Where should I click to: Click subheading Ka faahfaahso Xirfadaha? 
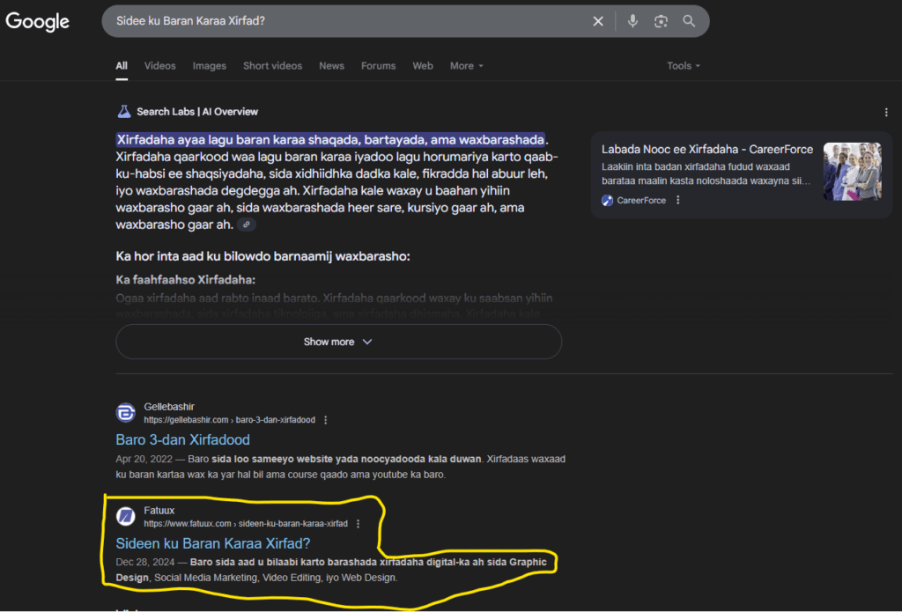185,279
